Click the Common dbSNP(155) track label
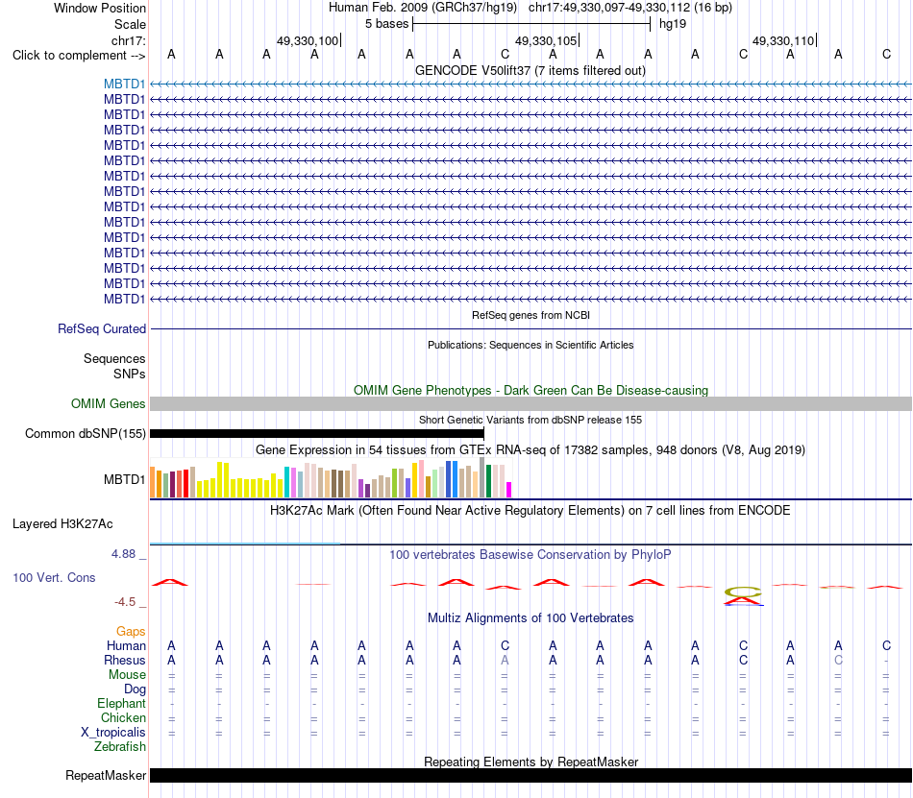The height and width of the screenshot is (798, 913). coord(85,433)
